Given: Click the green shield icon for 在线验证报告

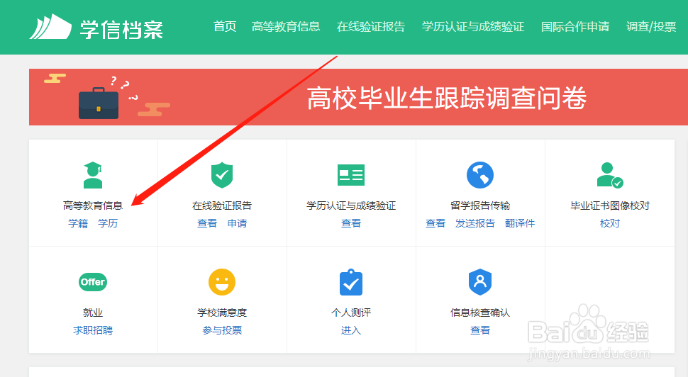Looking at the screenshot, I should pyautogui.click(x=222, y=175).
